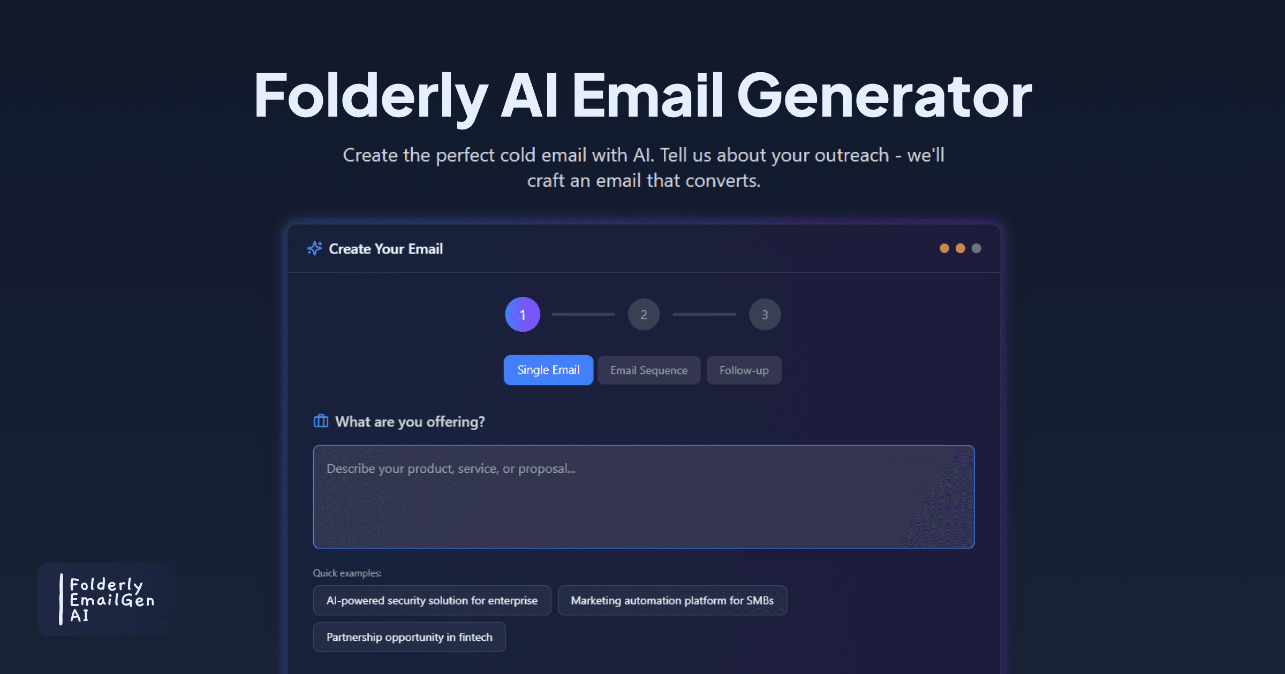Click the Folderly EmailGen AI logo badge
This screenshot has width=1285, height=674.
105,599
